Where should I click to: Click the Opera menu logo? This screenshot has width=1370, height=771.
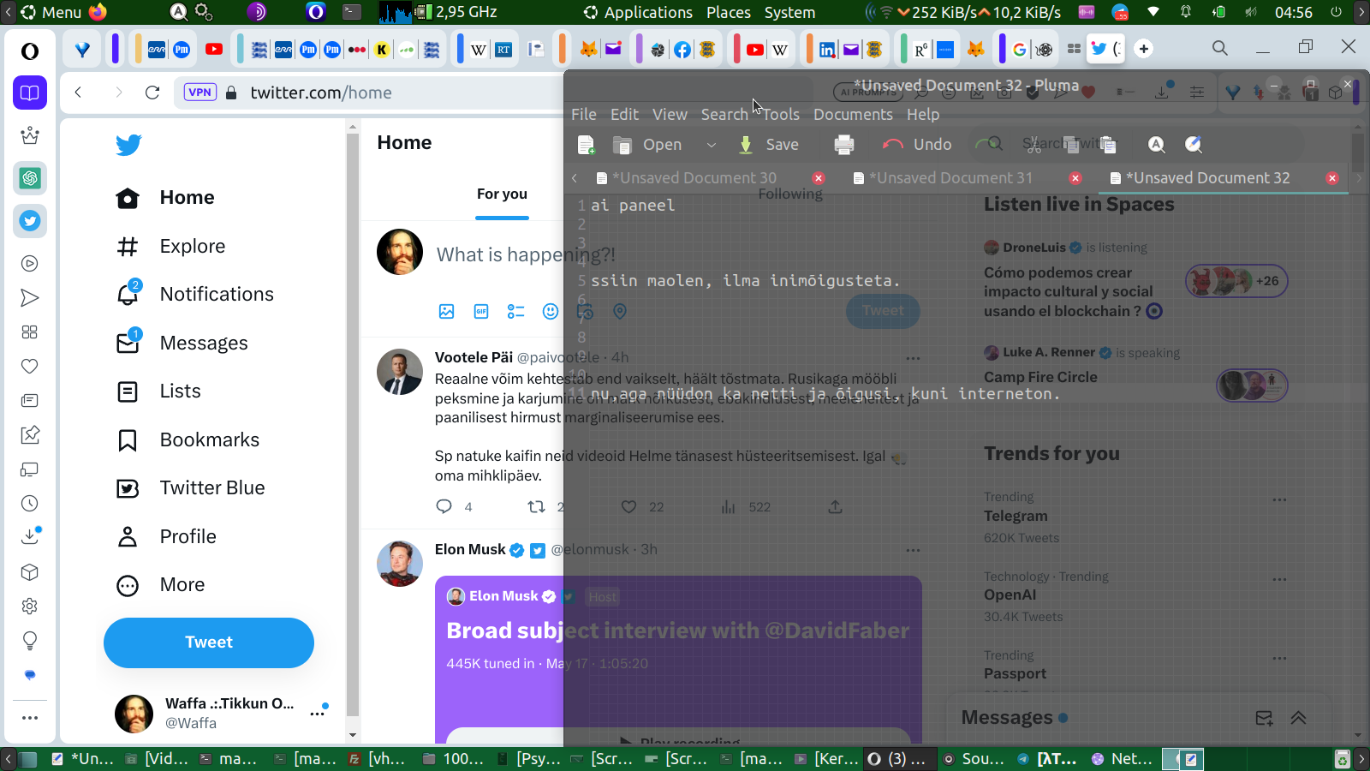click(30, 51)
